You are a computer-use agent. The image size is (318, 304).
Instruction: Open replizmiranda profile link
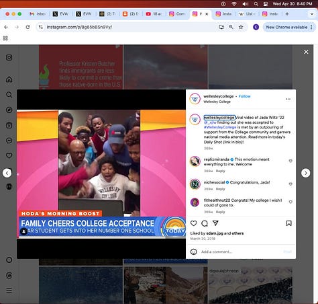click(x=217, y=159)
